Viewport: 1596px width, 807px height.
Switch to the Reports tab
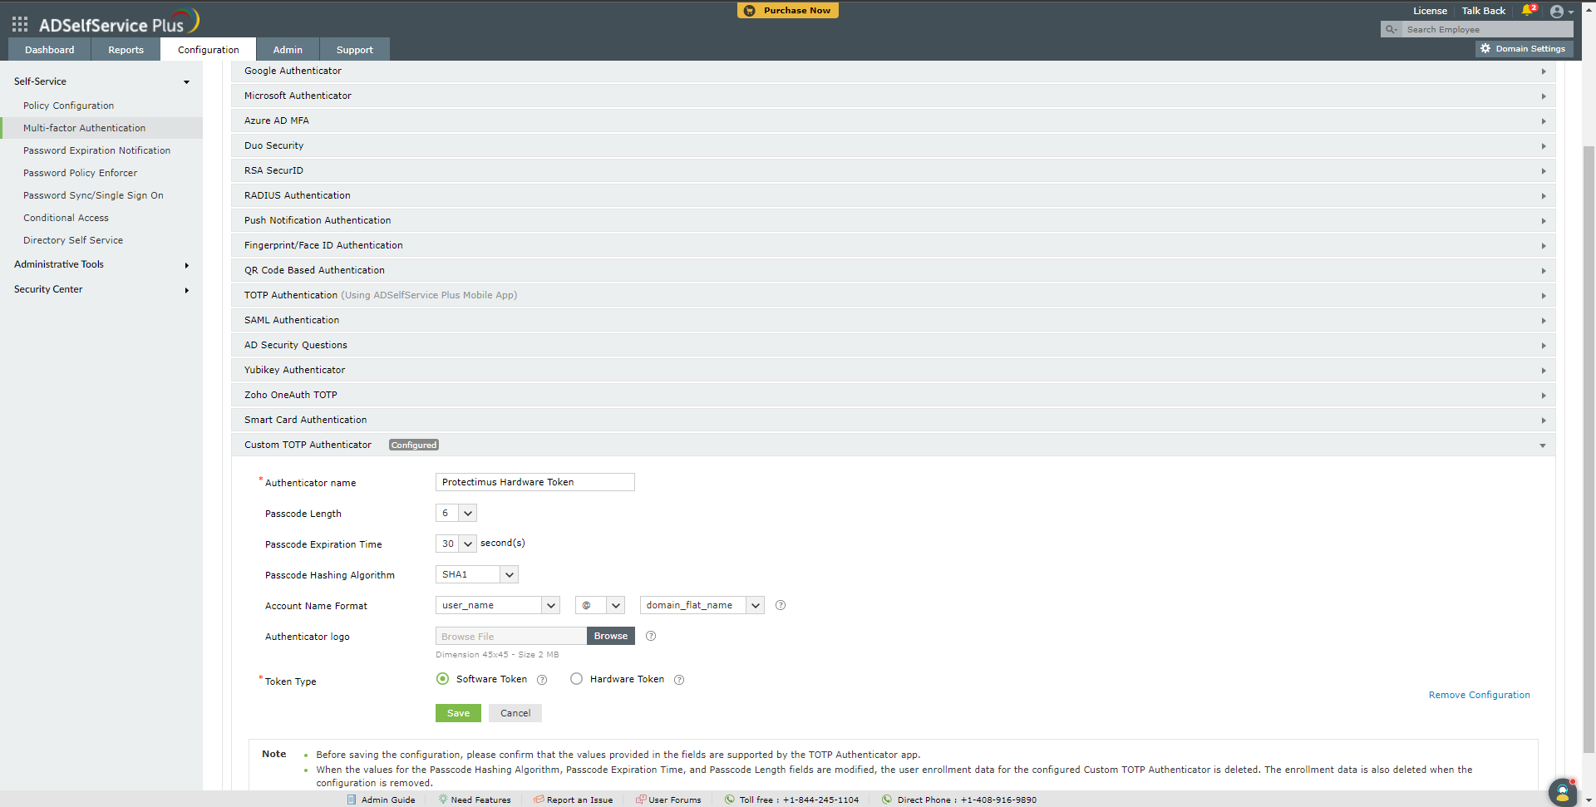126,50
